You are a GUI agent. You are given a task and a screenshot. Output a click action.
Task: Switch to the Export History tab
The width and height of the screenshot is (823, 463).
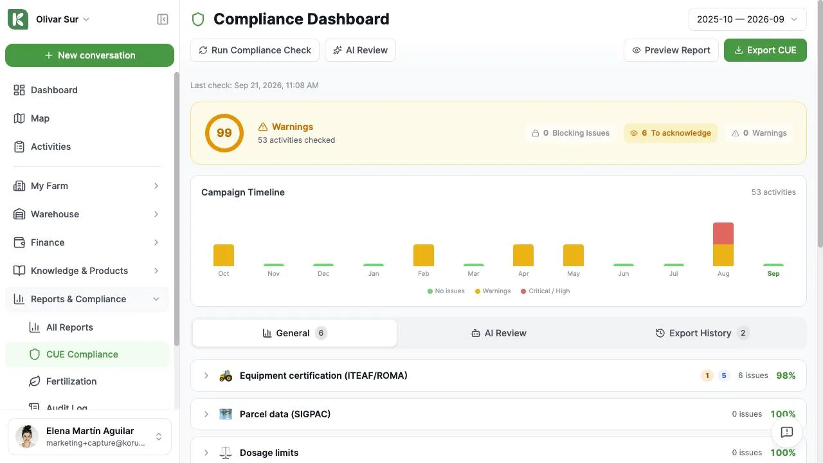click(x=703, y=333)
